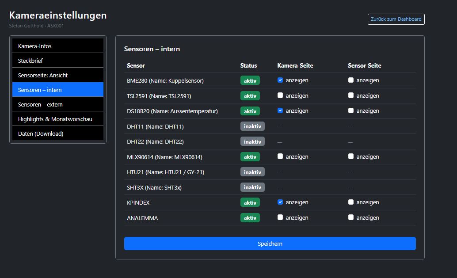
Task: Uncheck Kamera-Seite anzeigen for DS18B20 Aussentemperatur
Action: (280, 110)
